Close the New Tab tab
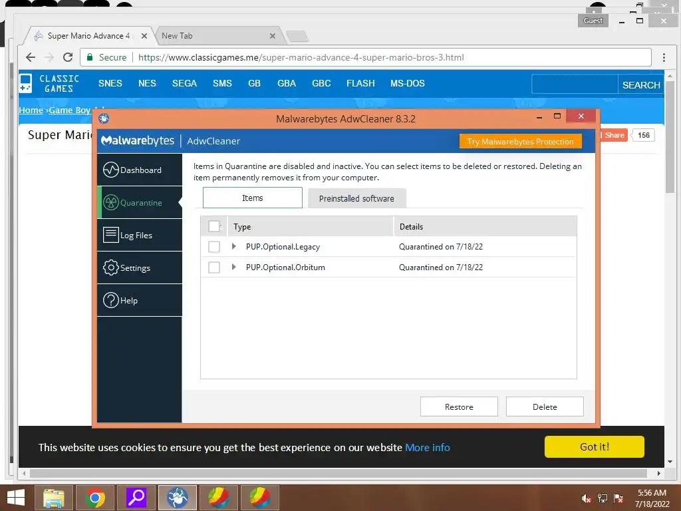This screenshot has width=681, height=511. [272, 36]
